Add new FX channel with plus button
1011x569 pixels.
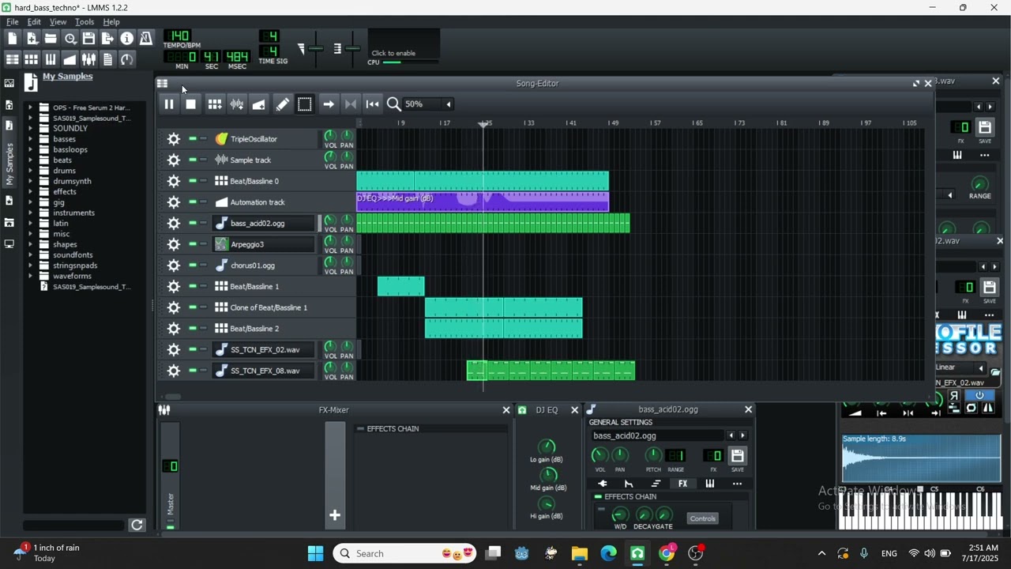[335, 515]
